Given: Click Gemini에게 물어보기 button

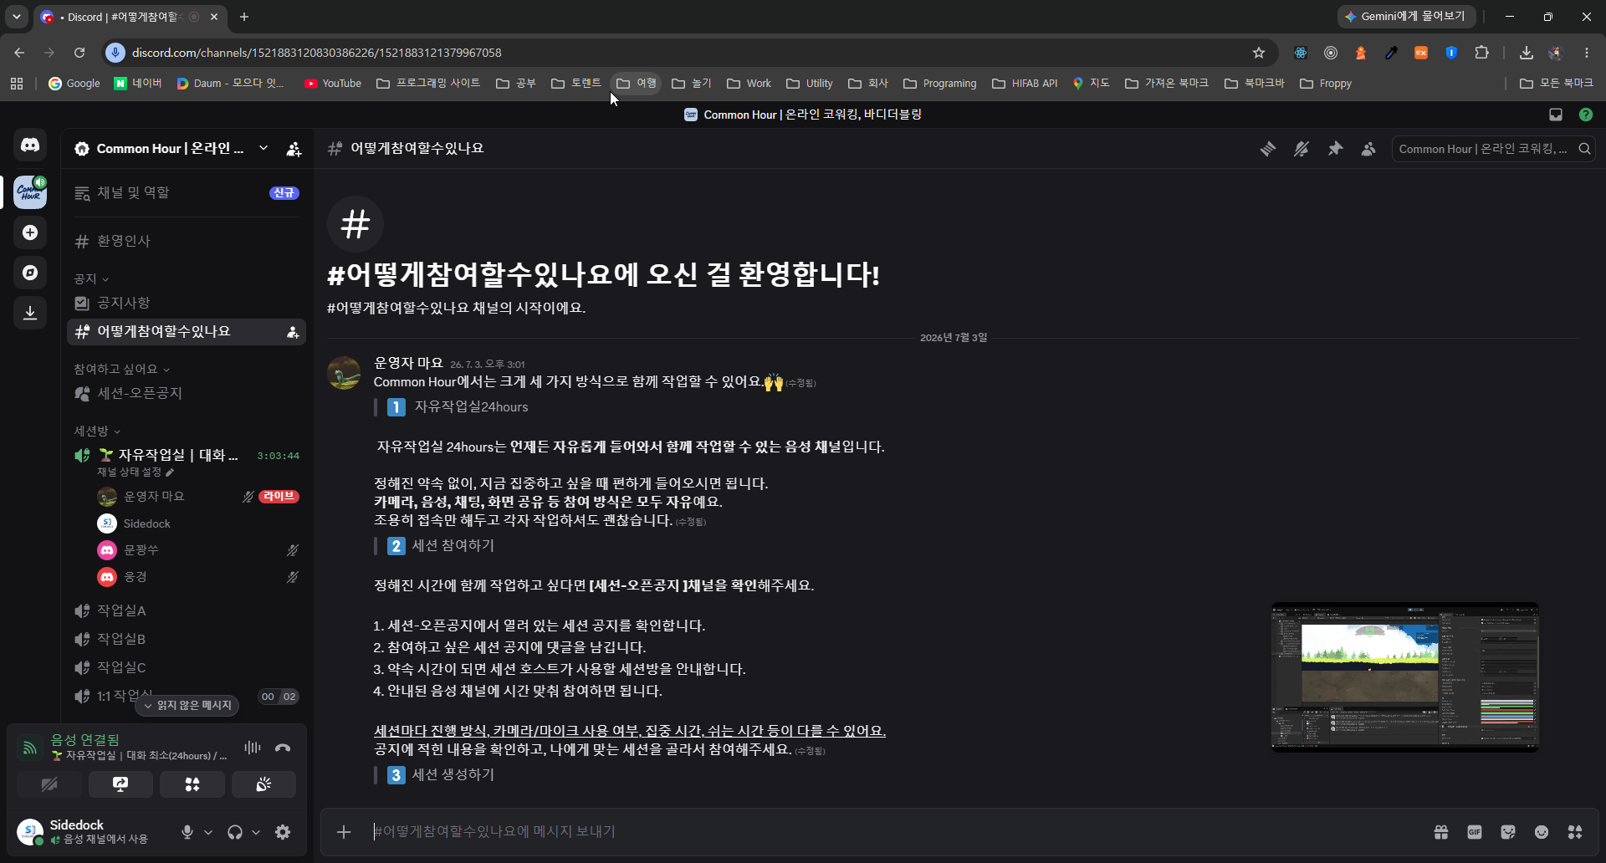Looking at the screenshot, I should point(1405,17).
